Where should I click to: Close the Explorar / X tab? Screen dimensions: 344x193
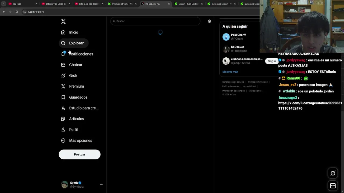[x=169, y=4]
